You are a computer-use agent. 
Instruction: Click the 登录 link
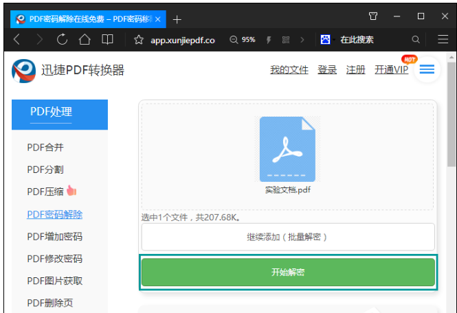point(327,70)
